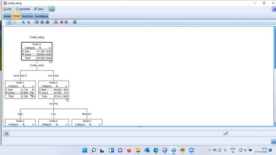This screenshot has height=155, width=276.
Task: Click the Bad row in Node 1
Action: (x=20, y=90)
